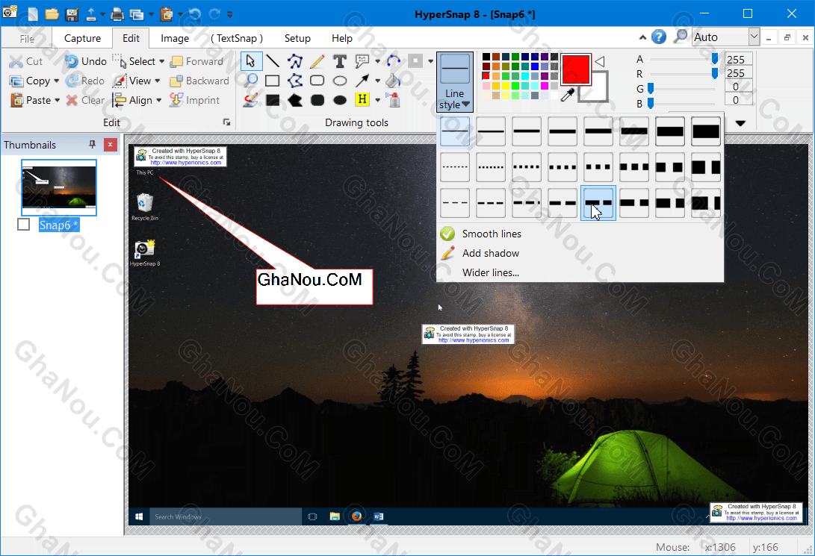Select the filled black Rectangle tool
Image resolution: width=815 pixels, height=556 pixels.
point(273,100)
